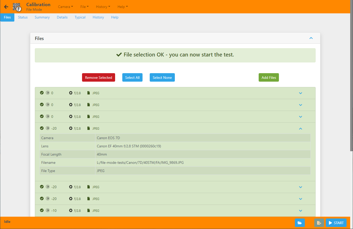
Task: Open the History tab below the header
Action: tap(98, 17)
